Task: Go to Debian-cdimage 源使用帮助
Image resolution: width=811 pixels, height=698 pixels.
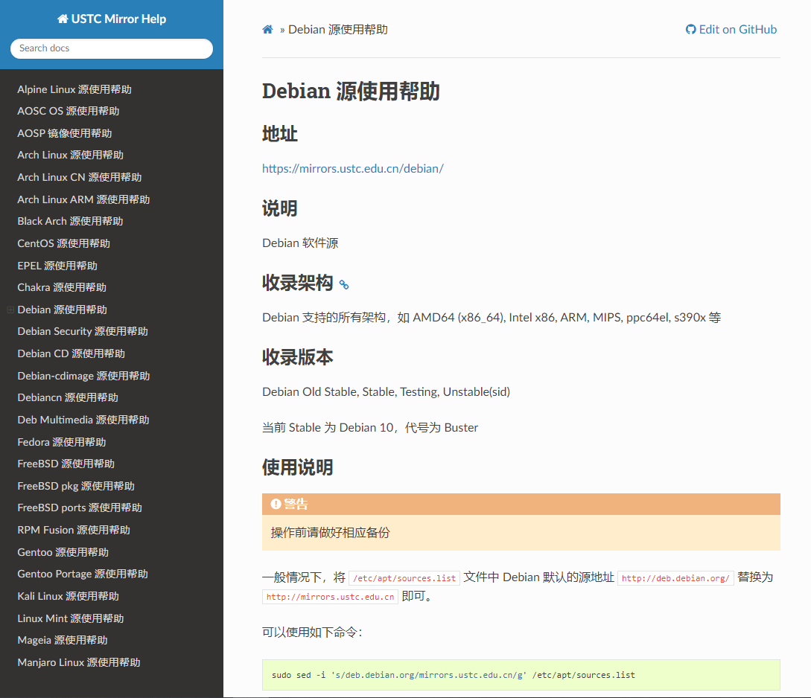Action: coord(84,376)
